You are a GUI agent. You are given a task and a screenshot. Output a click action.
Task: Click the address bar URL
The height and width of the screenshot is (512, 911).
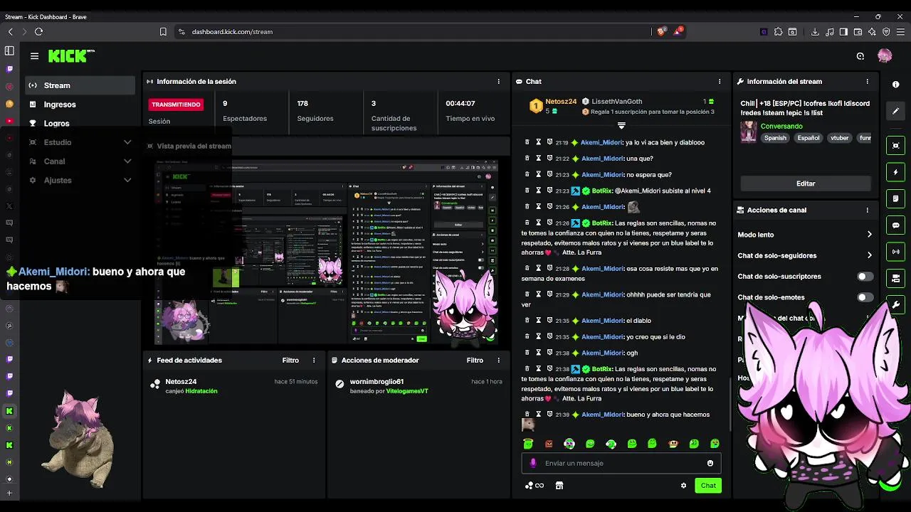[x=232, y=31]
